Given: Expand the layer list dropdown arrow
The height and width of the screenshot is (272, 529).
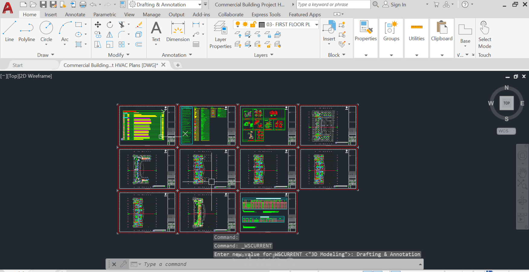Looking at the screenshot, I should [x=316, y=24].
